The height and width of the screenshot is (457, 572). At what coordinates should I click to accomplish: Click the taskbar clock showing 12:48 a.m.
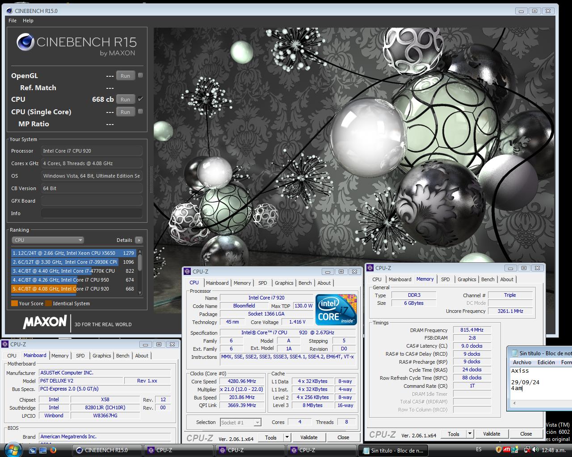coord(553,450)
